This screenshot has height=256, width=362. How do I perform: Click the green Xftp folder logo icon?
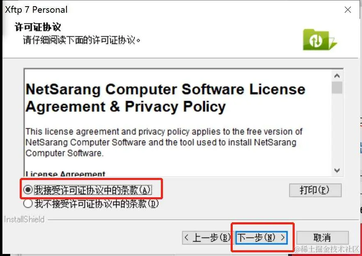pyautogui.click(x=320, y=40)
